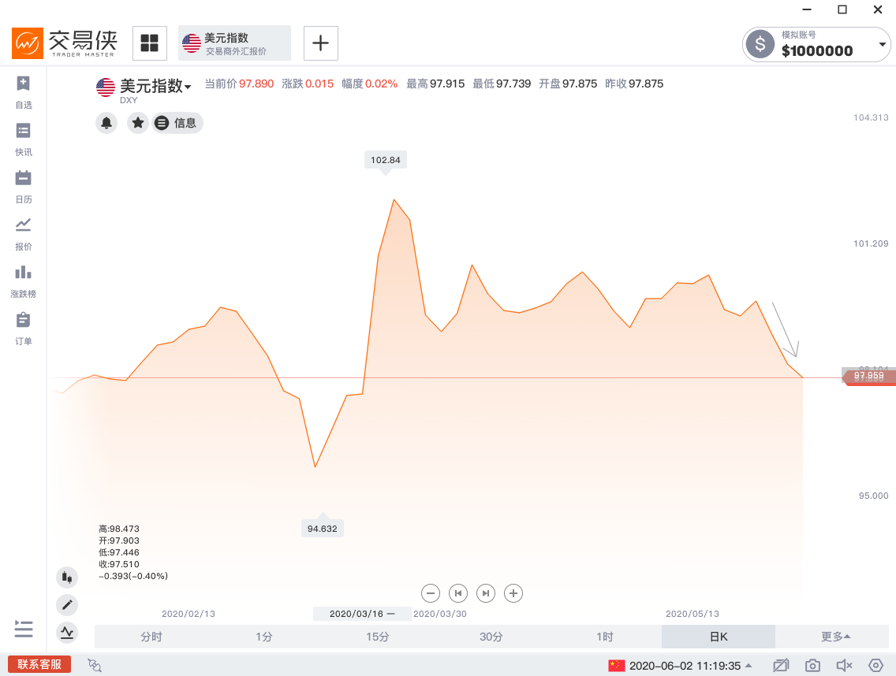Open the 涨跌榜 ranking section

pos(24,280)
